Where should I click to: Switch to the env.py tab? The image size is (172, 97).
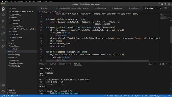pyautogui.click(x=44, y=8)
